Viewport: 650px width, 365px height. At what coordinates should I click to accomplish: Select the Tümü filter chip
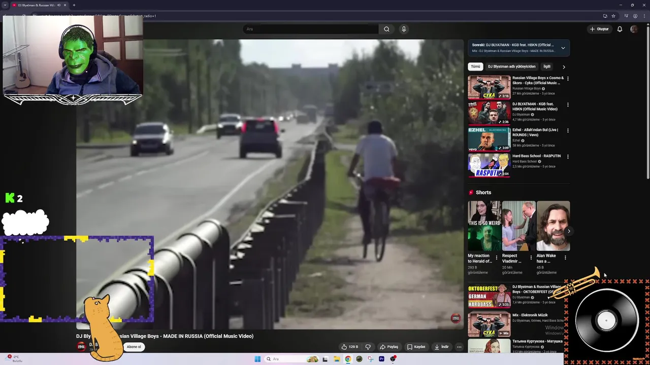tap(475, 66)
